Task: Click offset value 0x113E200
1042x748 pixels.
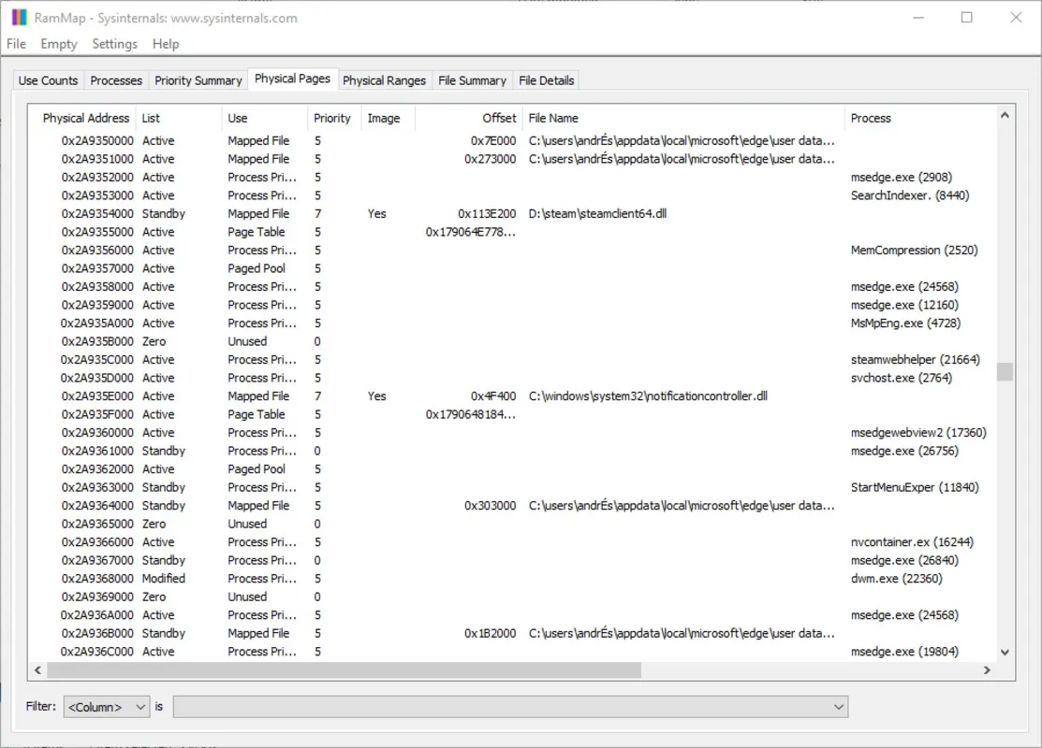Action: (487, 214)
